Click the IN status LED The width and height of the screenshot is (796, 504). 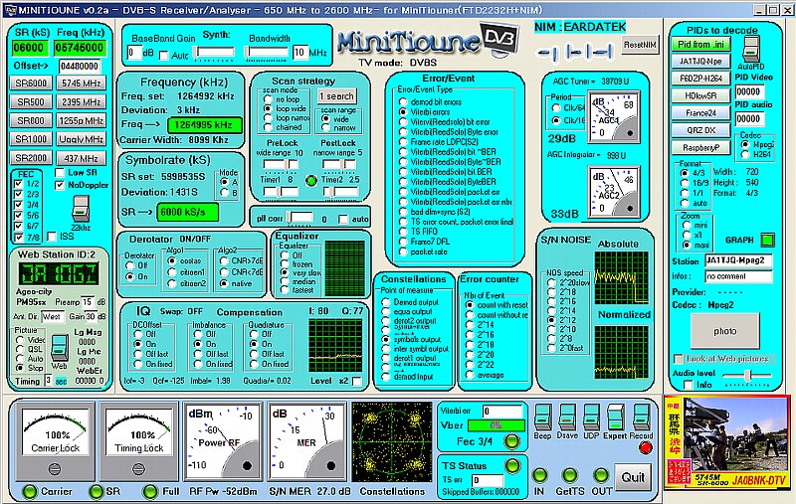[x=539, y=475]
